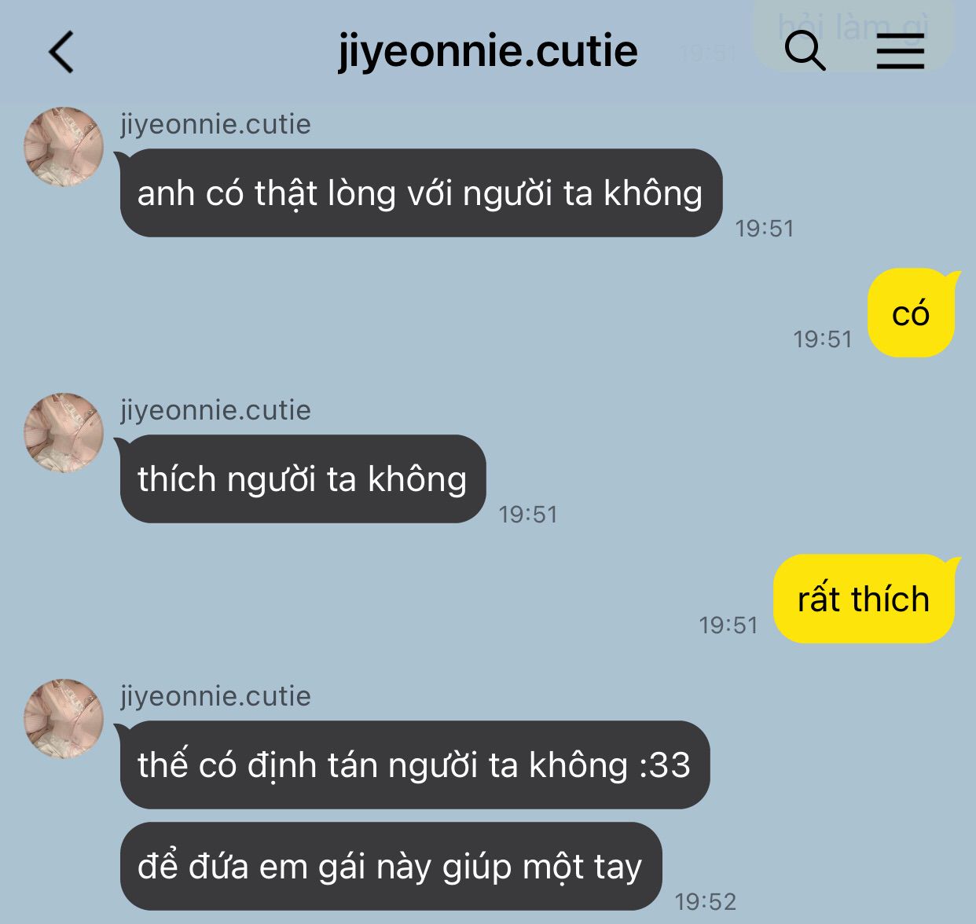The image size is (976, 924).
Task: Open avatar beside 'thế có định tán' message
Action: point(64,719)
